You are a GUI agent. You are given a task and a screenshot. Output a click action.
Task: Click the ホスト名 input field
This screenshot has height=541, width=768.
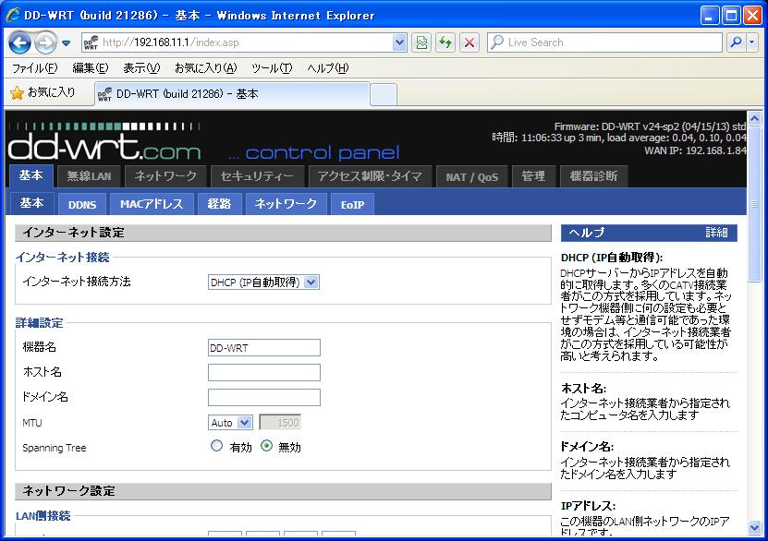264,372
